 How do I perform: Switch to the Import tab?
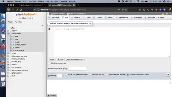coord(109,18)
